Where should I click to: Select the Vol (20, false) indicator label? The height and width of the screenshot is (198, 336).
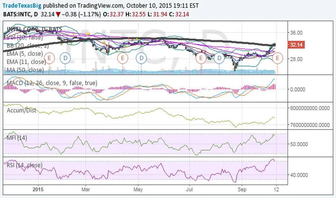[25, 37]
